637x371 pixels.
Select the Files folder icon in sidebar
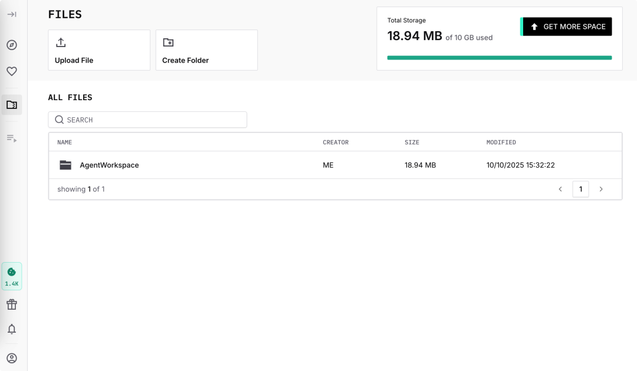(x=12, y=105)
